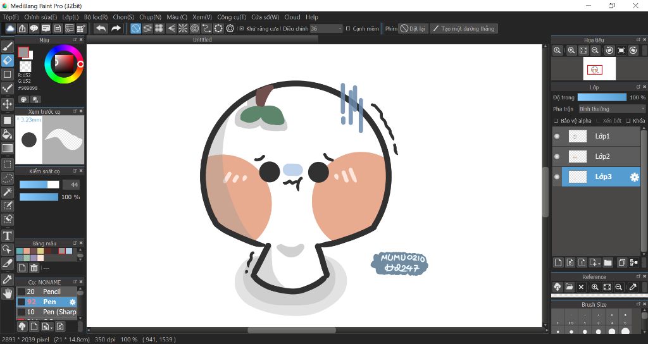Open the Bộ lọc(R) menu
Screen dimensions: 648x344
96,17
